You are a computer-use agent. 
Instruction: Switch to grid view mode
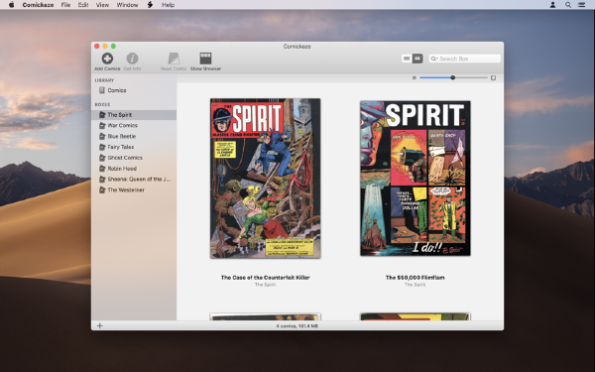pyautogui.click(x=417, y=59)
